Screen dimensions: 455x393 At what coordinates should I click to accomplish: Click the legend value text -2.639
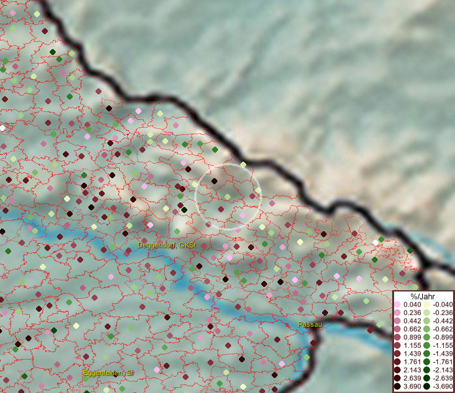click(x=443, y=378)
